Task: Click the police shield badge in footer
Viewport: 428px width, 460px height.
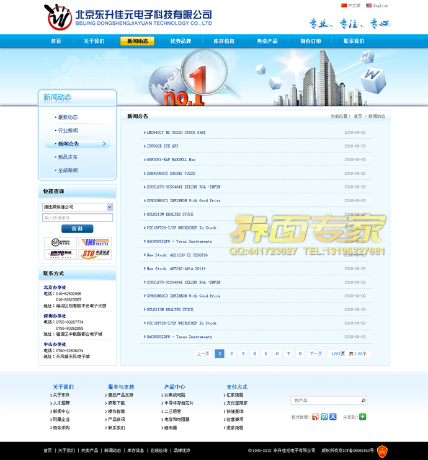Action: pyautogui.click(x=383, y=451)
